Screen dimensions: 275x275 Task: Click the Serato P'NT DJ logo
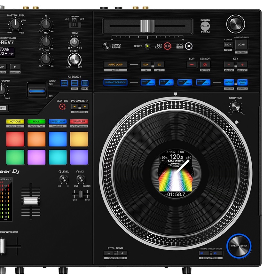[205, 26]
